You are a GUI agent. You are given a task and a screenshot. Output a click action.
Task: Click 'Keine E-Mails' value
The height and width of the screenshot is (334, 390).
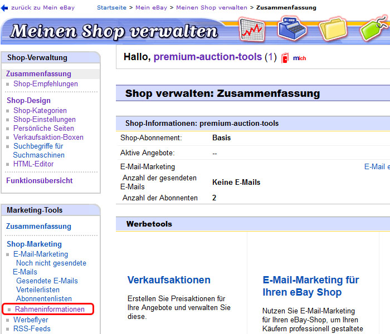(236, 182)
